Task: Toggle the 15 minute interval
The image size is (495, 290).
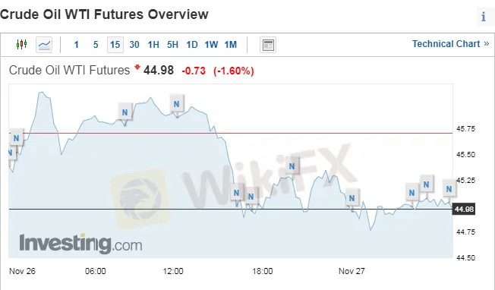Action: tap(115, 45)
